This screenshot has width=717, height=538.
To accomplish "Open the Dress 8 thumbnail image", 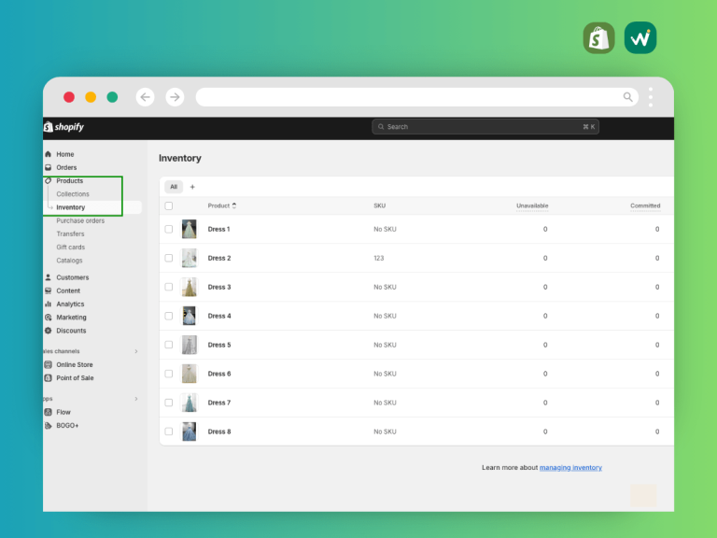I will [190, 432].
